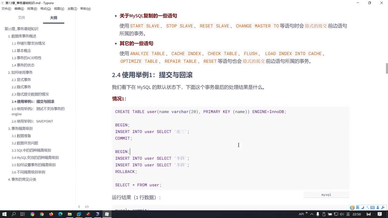
Task: Click the person icon on IME toolbar
Action: point(378,207)
